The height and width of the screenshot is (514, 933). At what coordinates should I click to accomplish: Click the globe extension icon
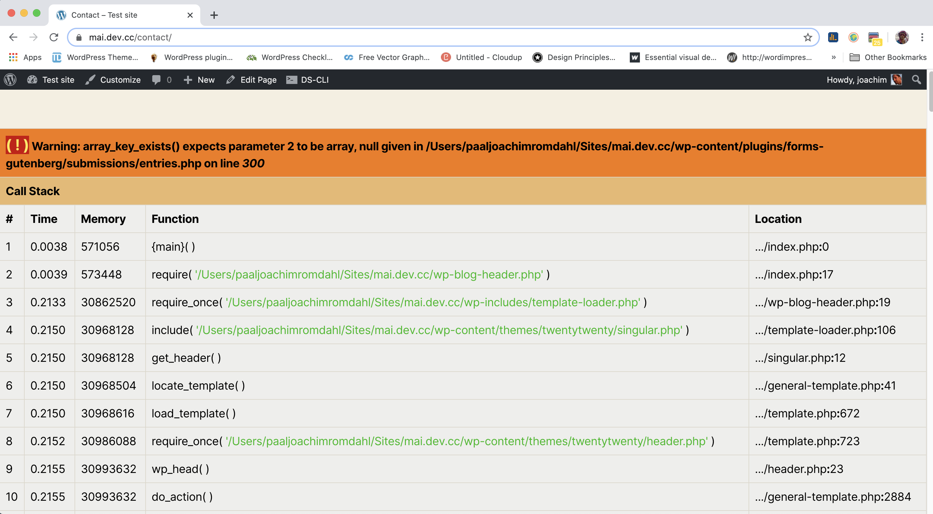click(853, 37)
